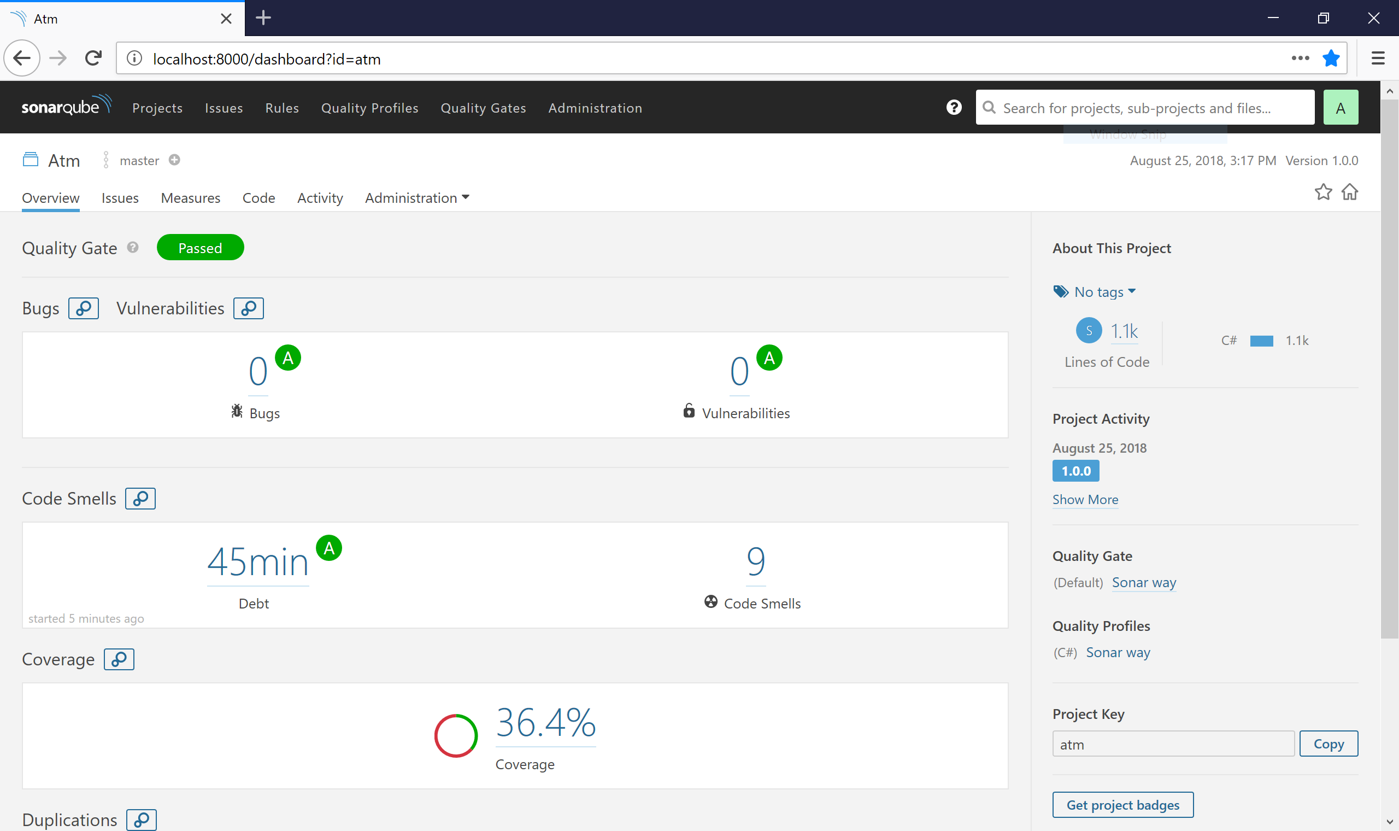Switch to the Measures tab

click(190, 198)
